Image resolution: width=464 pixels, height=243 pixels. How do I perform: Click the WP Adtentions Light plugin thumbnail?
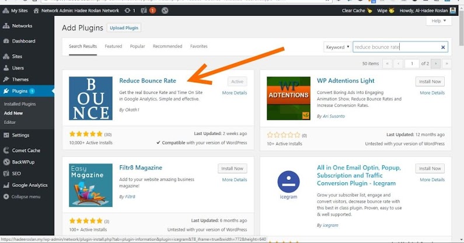tap(288, 98)
